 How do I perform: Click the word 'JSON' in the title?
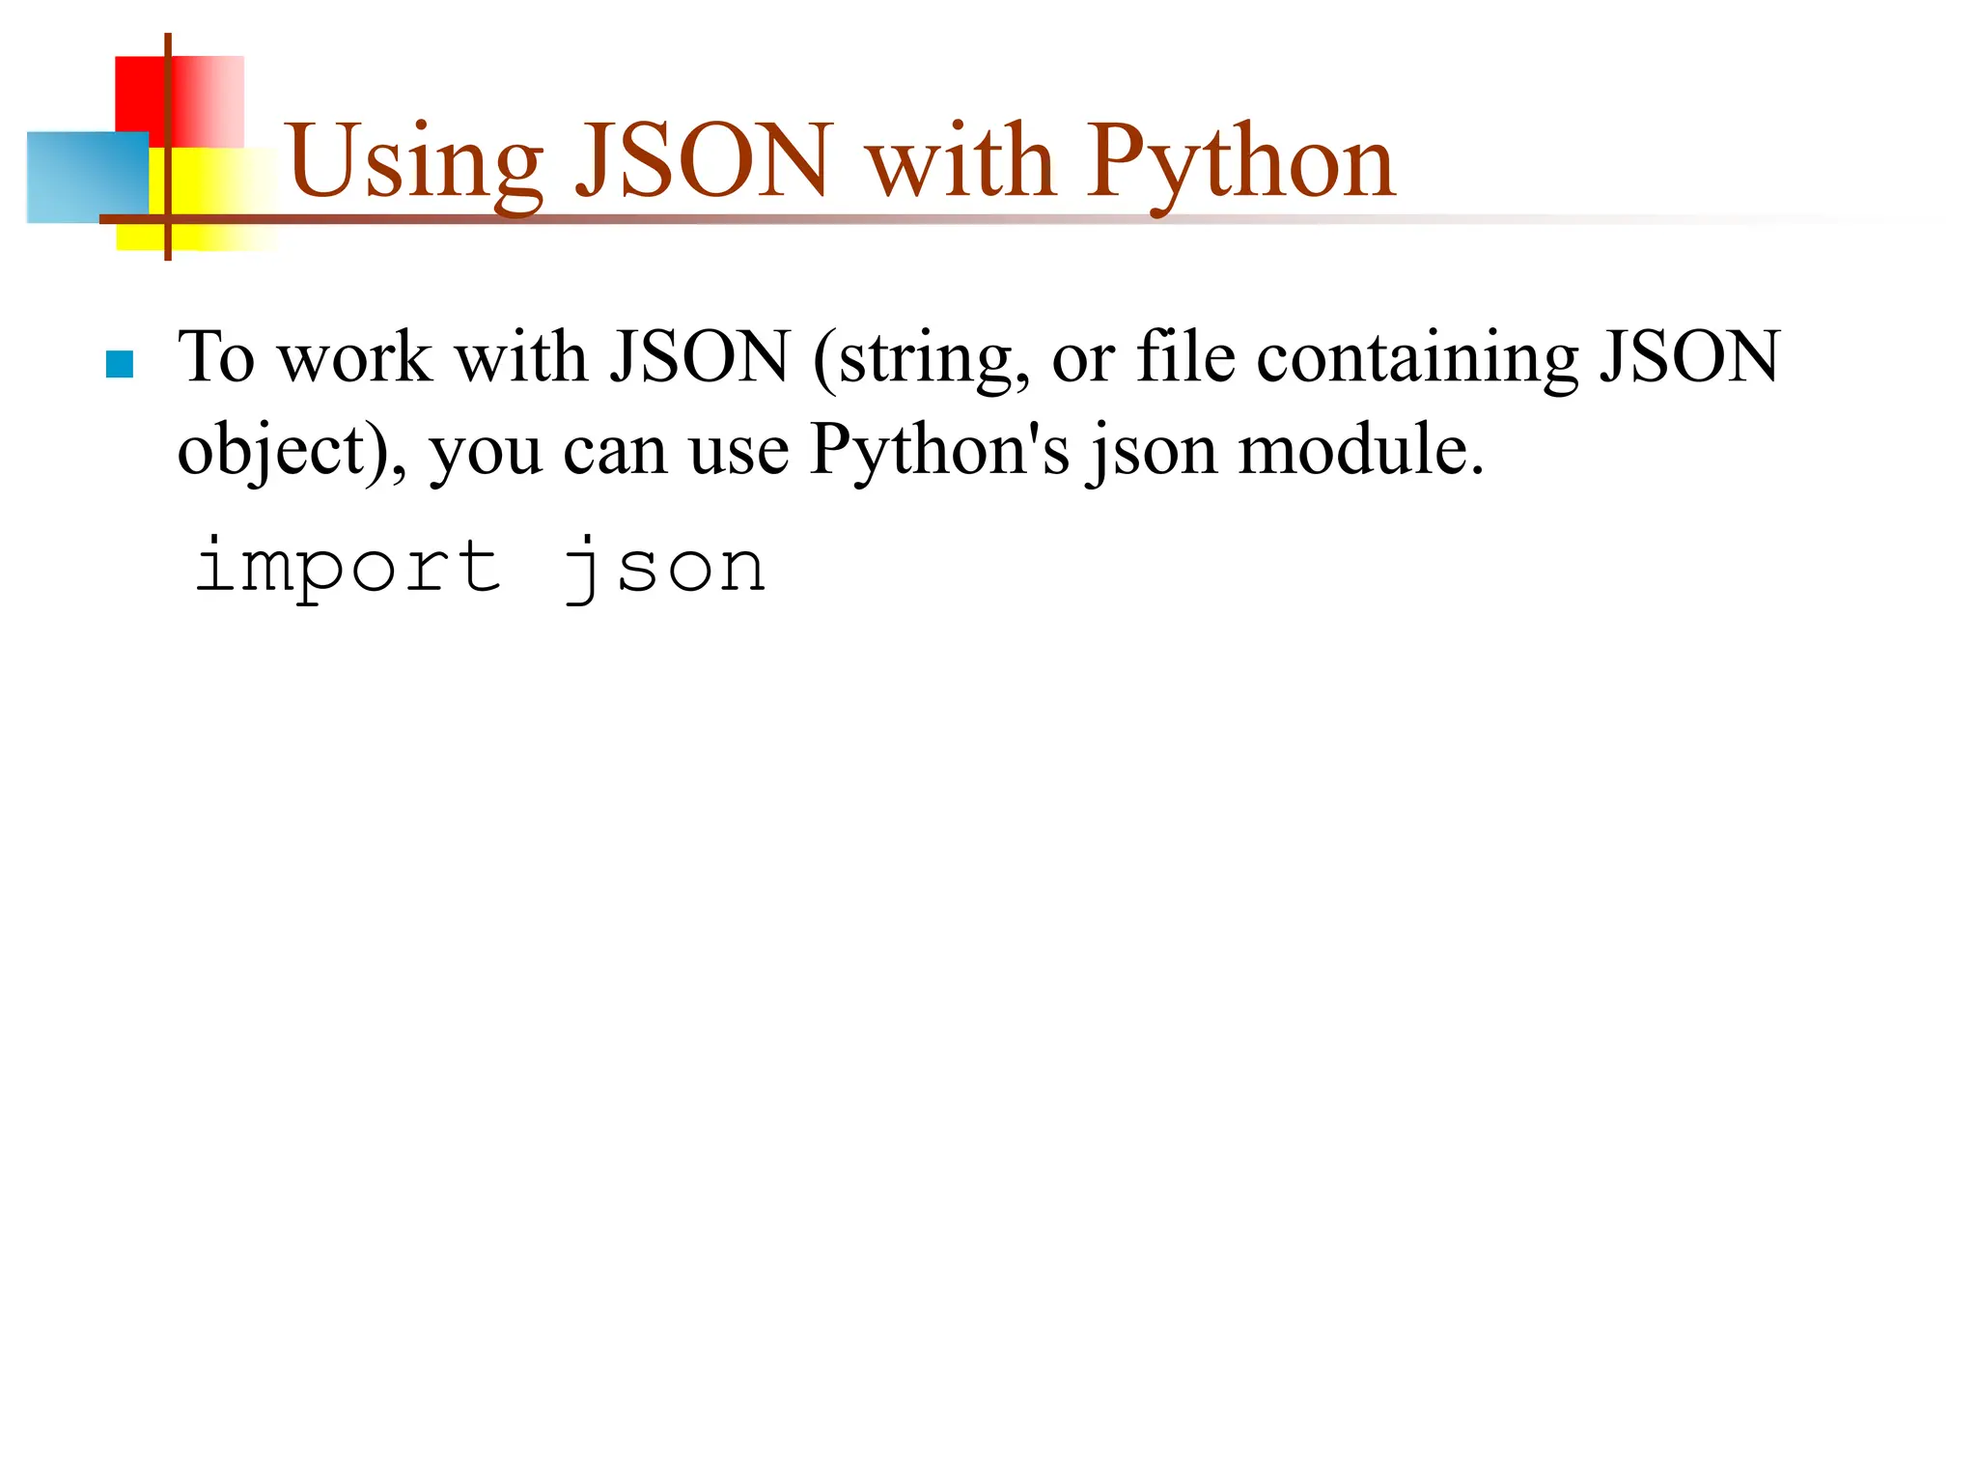703,162
